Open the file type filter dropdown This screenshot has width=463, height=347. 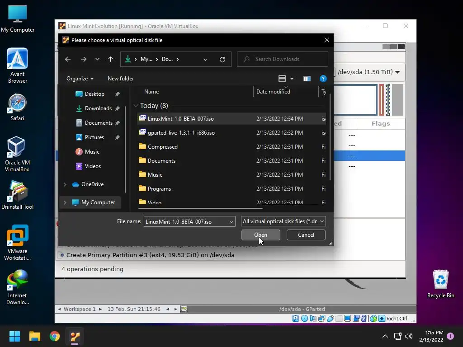[283, 221]
